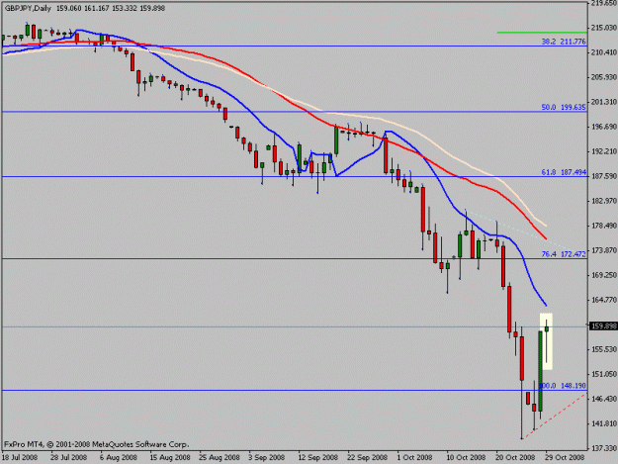Click the 29 Oct 2008 date label
This screenshot has height=464, width=618.
tap(564, 458)
